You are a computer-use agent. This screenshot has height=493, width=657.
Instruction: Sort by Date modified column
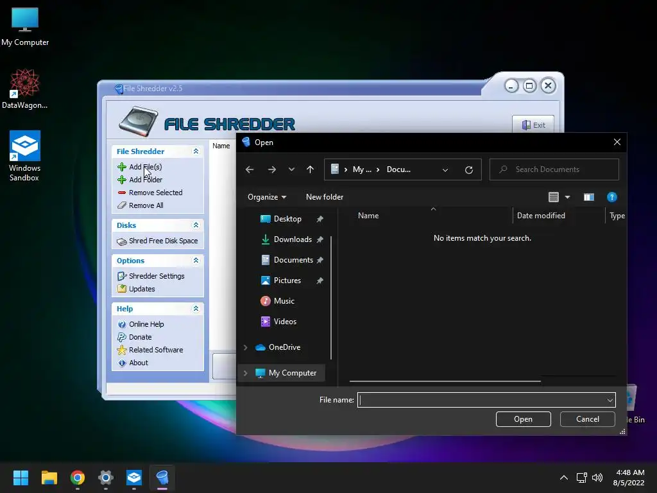pos(541,216)
